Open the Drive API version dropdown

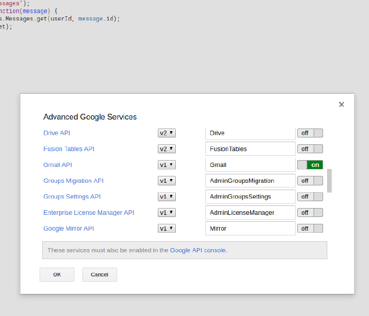pos(167,133)
